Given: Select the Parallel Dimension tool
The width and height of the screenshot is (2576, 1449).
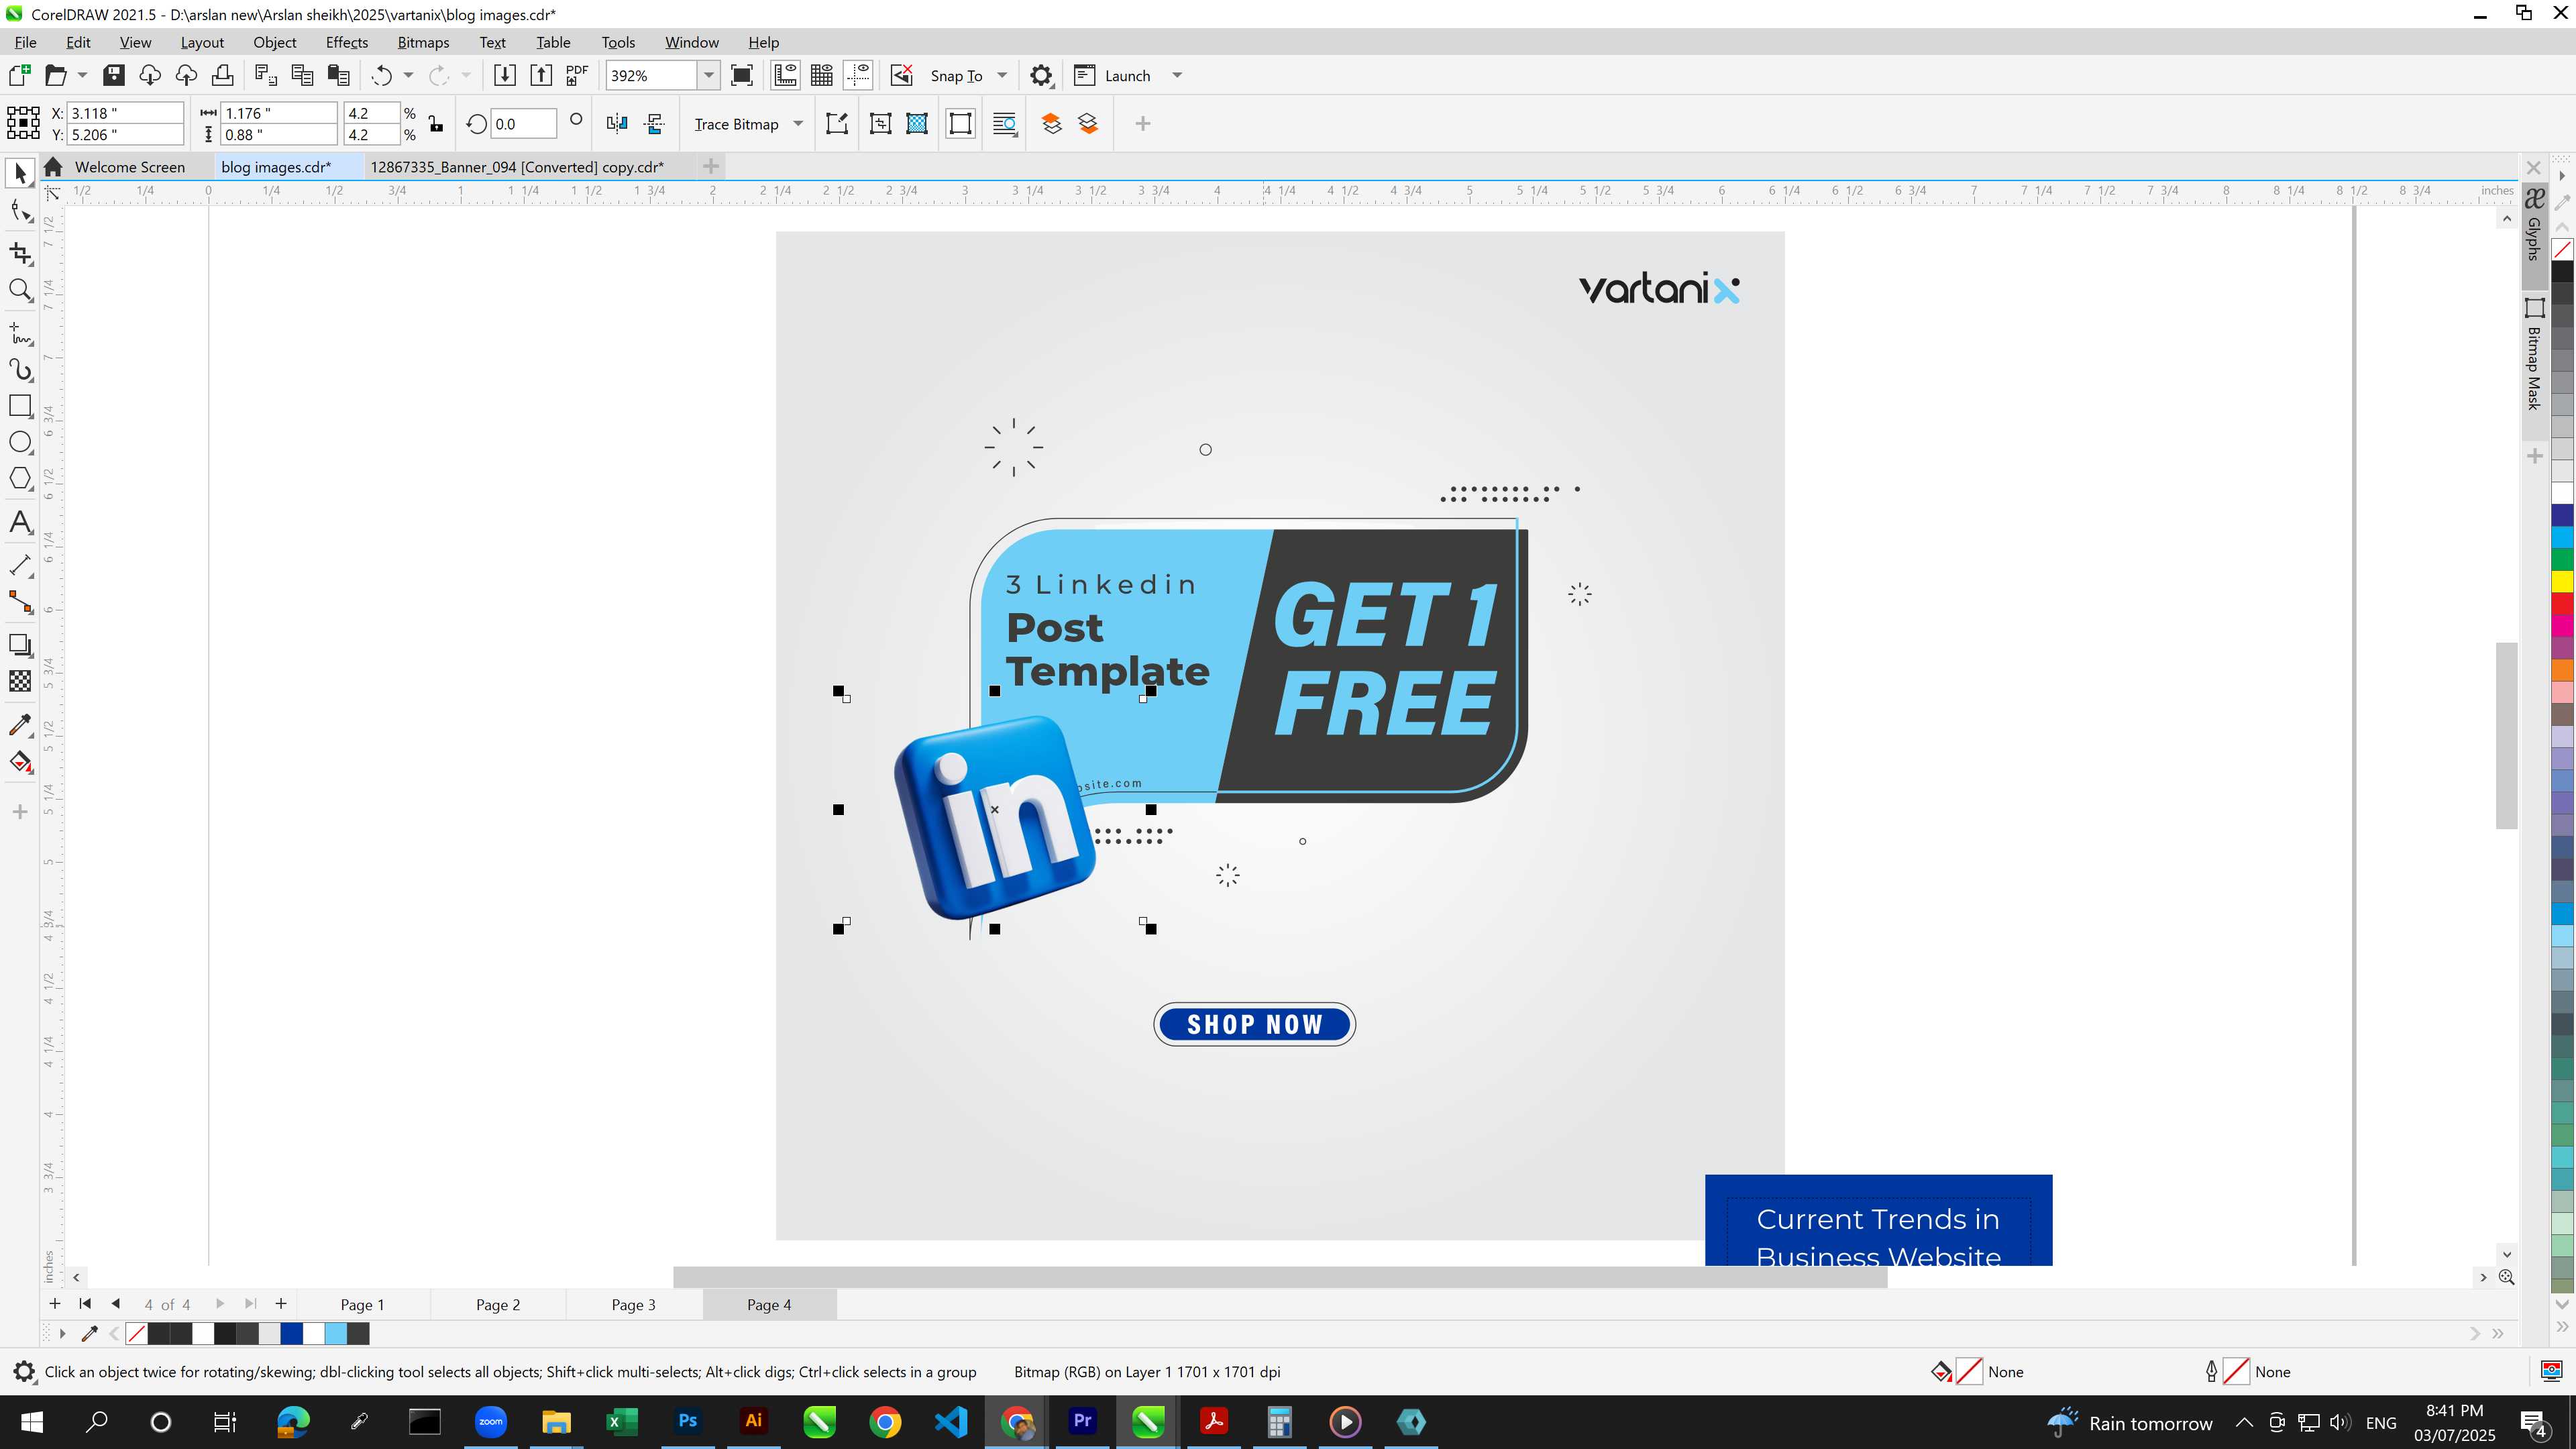Looking at the screenshot, I should [x=20, y=565].
